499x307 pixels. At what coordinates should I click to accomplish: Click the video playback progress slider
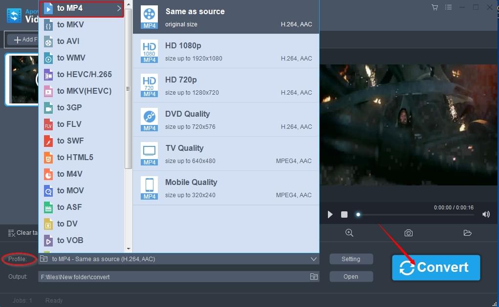click(415, 215)
